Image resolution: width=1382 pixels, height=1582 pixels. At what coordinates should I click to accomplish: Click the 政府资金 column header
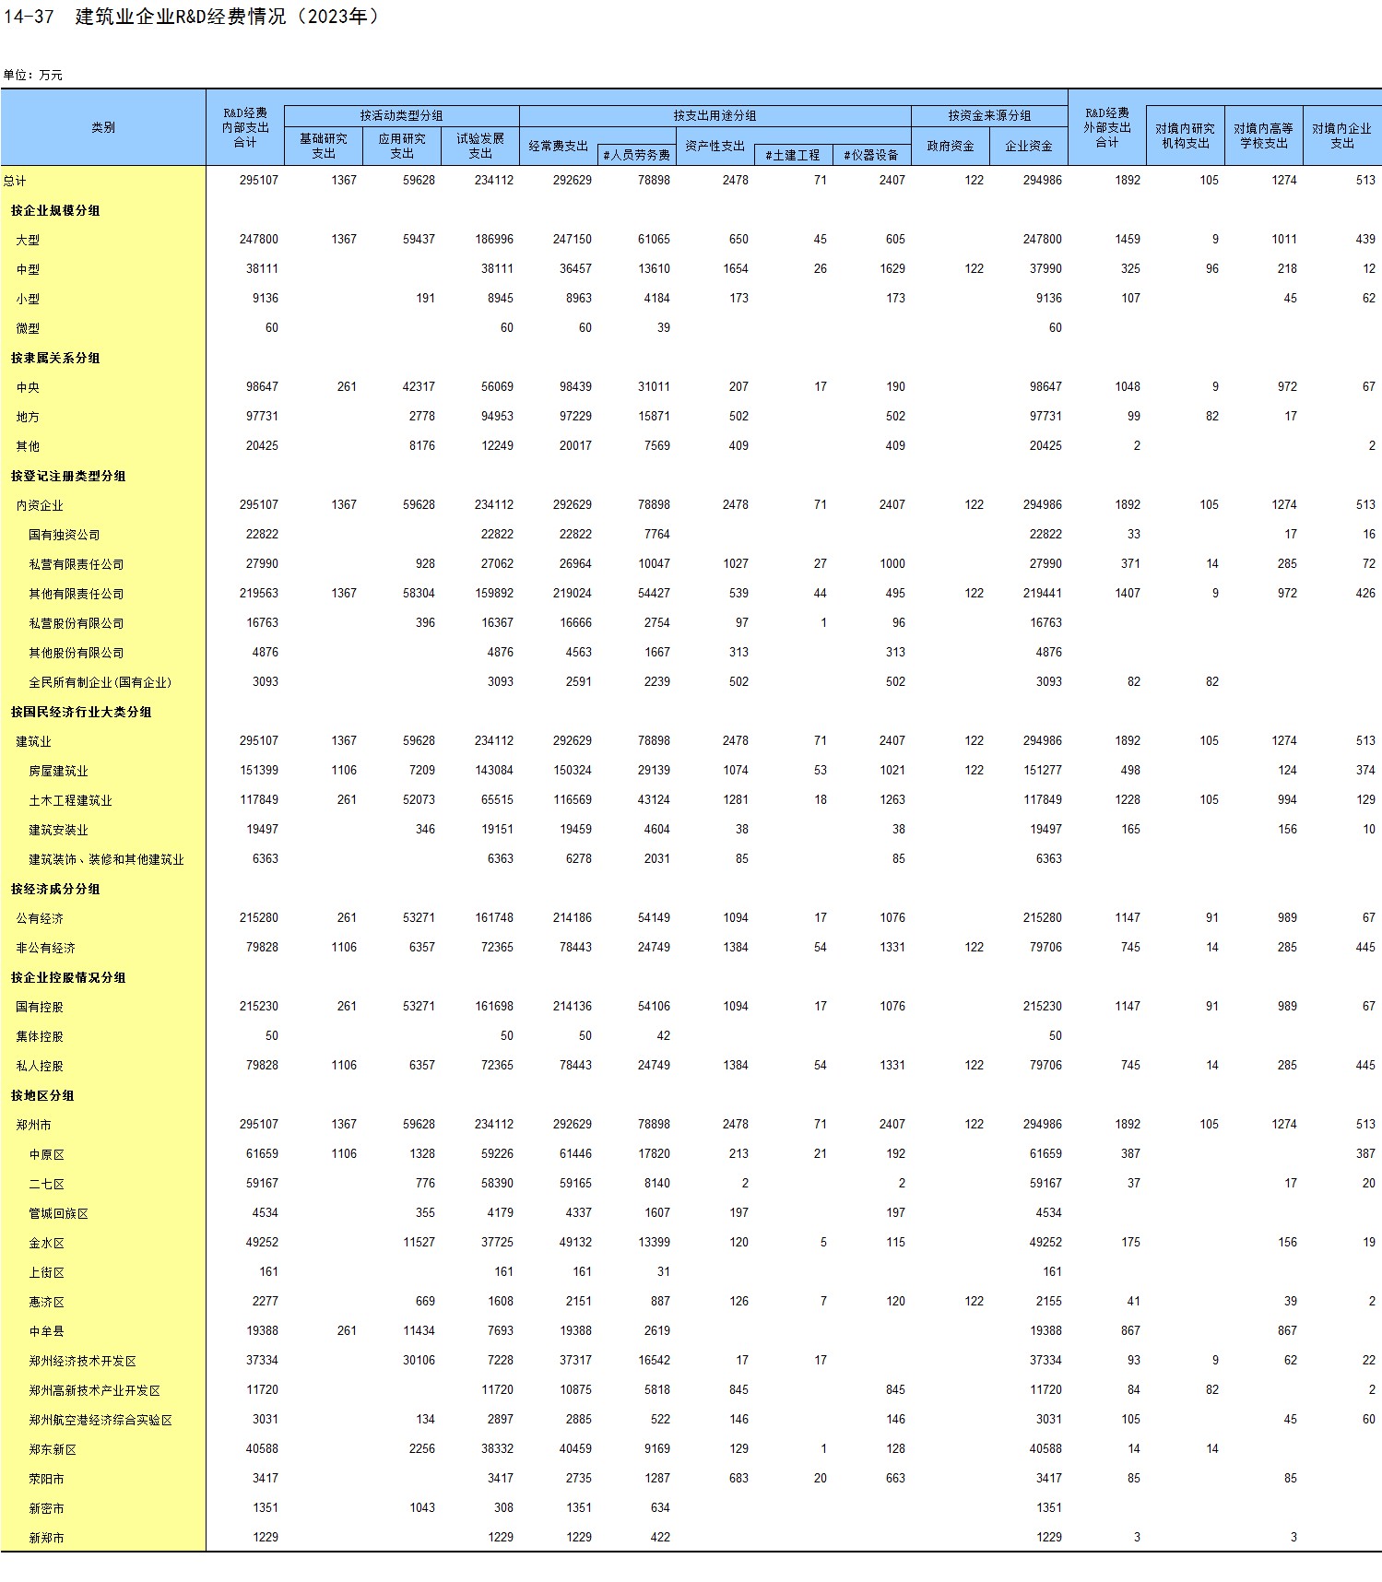coord(951,146)
